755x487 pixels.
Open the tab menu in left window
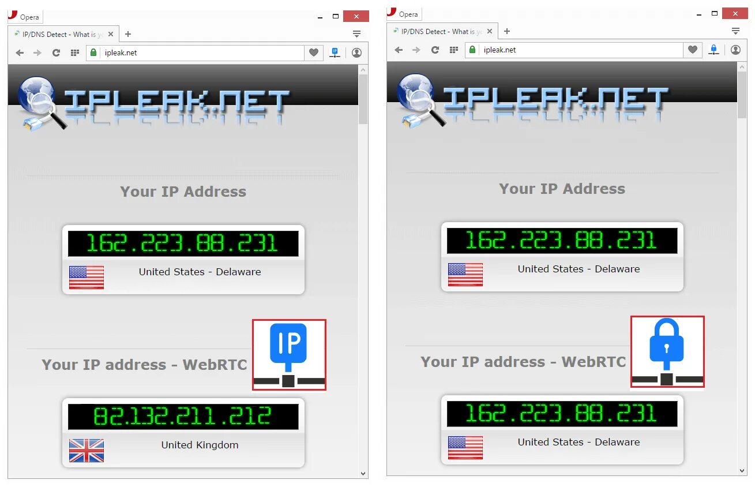point(356,34)
